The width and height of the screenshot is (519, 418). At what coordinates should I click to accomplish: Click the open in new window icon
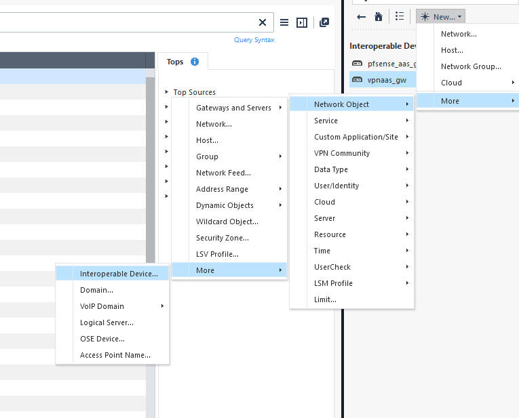pyautogui.click(x=324, y=22)
